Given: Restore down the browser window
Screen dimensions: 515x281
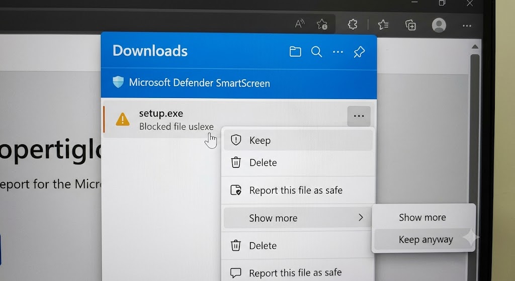Looking at the screenshot, I should pyautogui.click(x=442, y=3).
